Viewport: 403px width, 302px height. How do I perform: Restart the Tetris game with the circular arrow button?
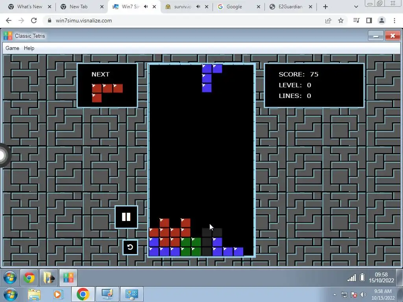130,247
